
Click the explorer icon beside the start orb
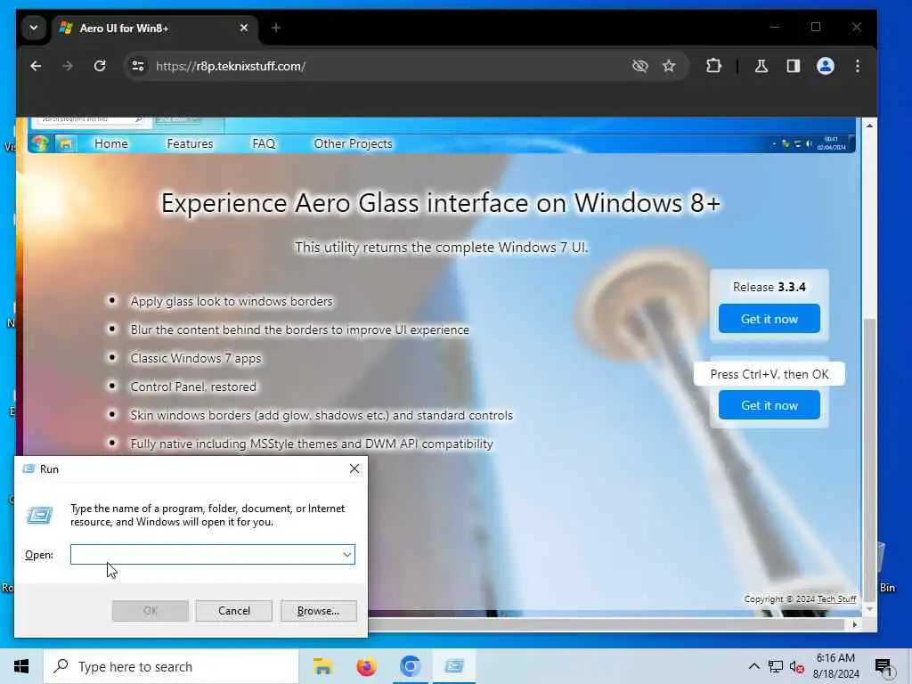pos(66,143)
